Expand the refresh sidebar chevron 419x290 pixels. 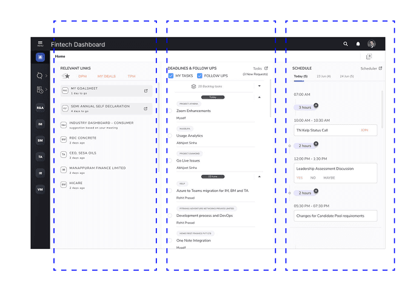[x=46, y=76]
